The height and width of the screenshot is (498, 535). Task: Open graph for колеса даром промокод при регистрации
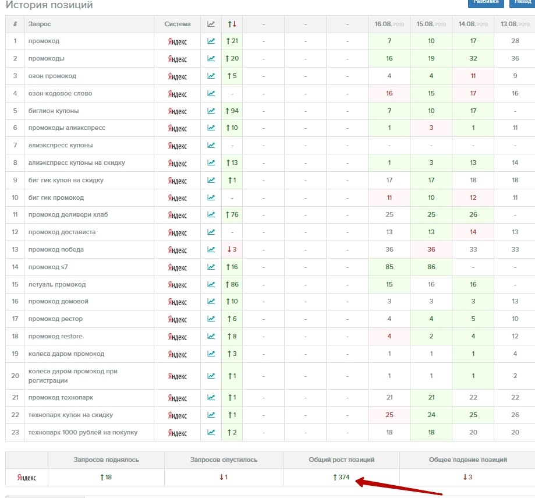click(x=211, y=376)
